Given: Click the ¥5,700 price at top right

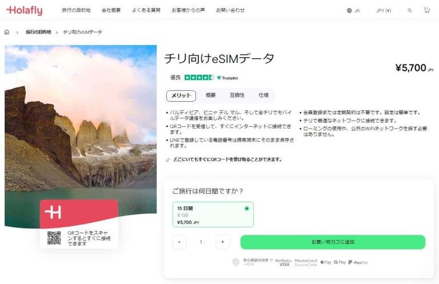Looking at the screenshot, I should pyautogui.click(x=414, y=68).
